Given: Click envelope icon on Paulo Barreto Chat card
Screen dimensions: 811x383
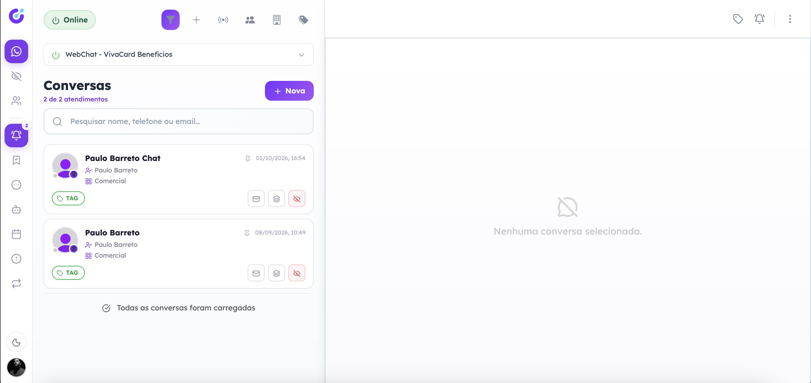Looking at the screenshot, I should 256,199.
